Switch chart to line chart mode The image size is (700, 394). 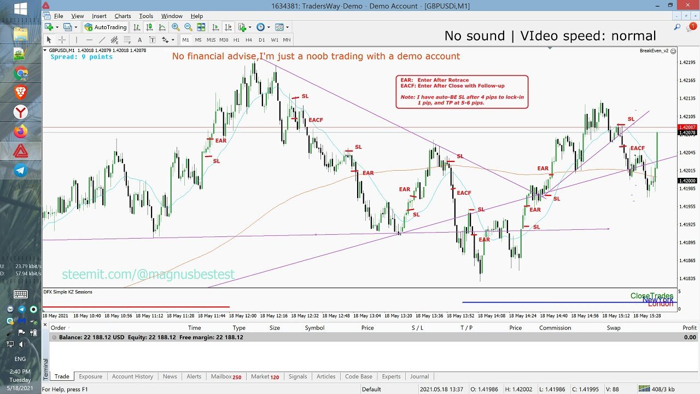(x=162, y=27)
